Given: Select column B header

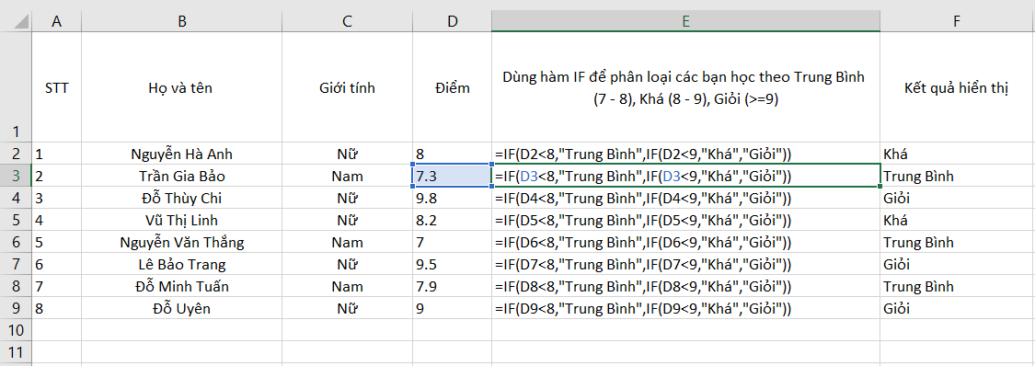Looking at the screenshot, I should point(181,21).
